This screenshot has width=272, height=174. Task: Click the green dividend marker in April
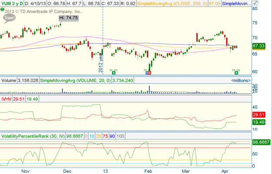(x=236, y=73)
